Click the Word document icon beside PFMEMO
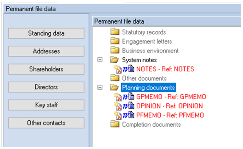The image size is (243, 149). (x=129, y=115)
